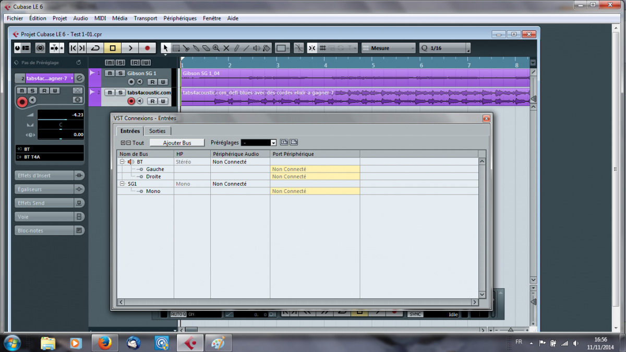Click the expand-all plus icon beside Tout
Screen dimensions: 626x352
(123, 143)
